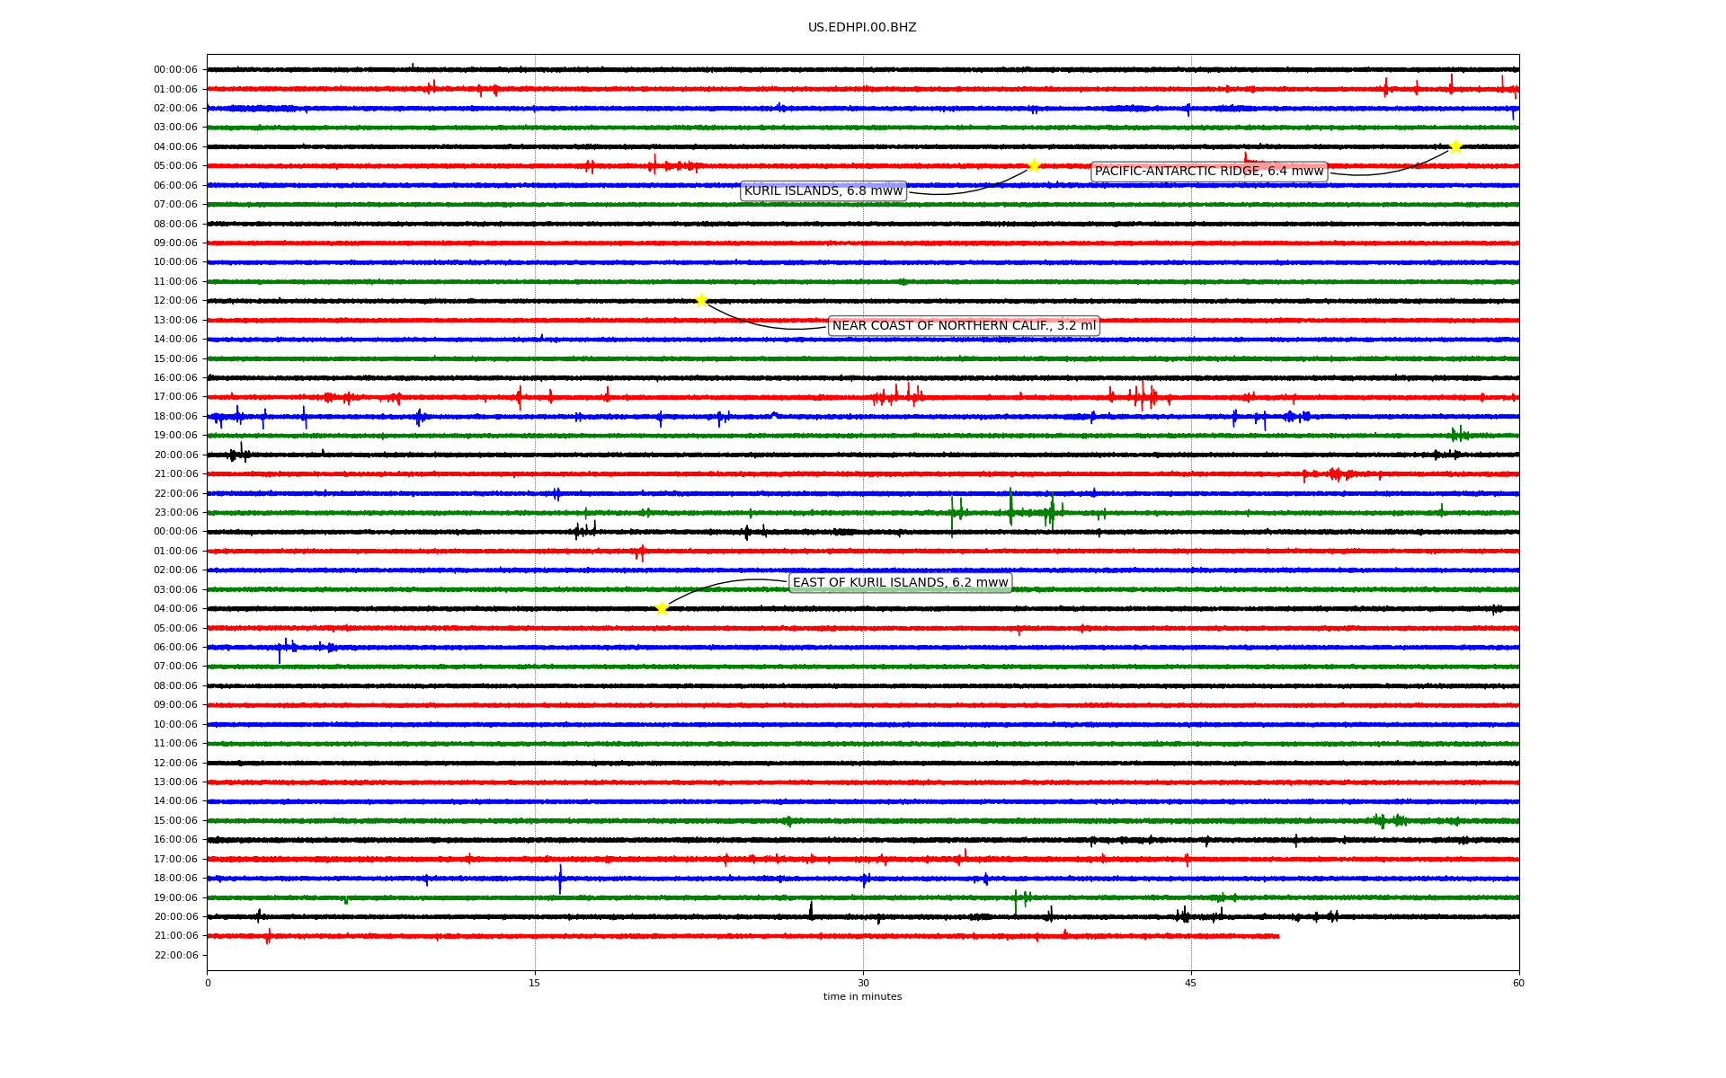The image size is (1726, 1078).
Task: Click the x-axis tick label 30
Action: [863, 983]
